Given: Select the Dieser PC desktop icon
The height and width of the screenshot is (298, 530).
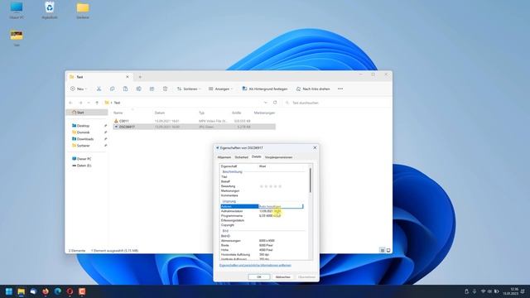Looking at the screenshot, I should (17, 10).
